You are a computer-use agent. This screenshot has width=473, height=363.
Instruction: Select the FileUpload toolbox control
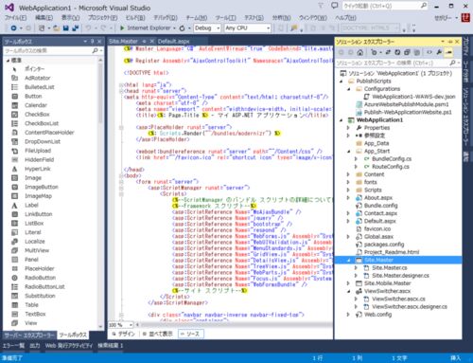click(x=38, y=151)
